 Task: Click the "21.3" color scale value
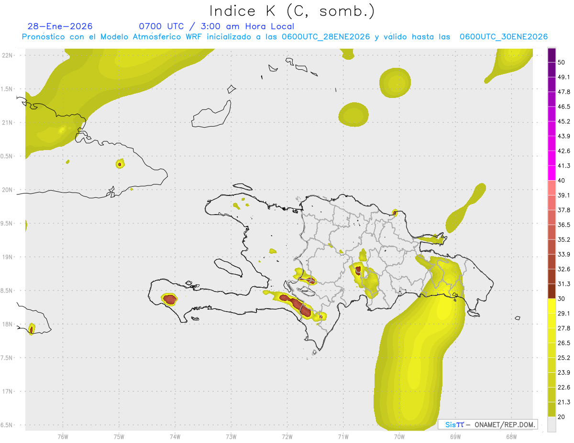(564, 402)
